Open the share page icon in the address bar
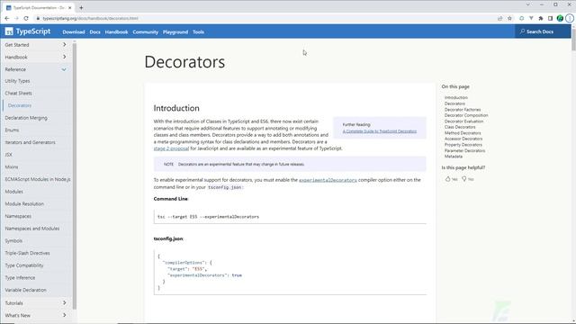 click(x=500, y=18)
